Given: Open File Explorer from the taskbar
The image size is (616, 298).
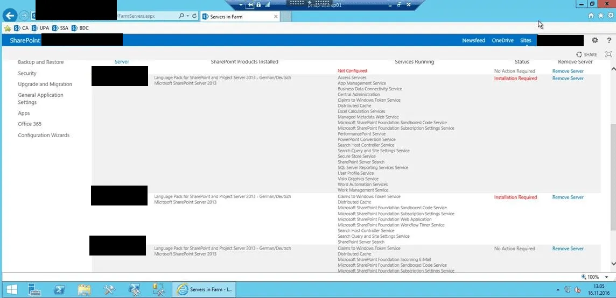Looking at the screenshot, I should (x=84, y=290).
